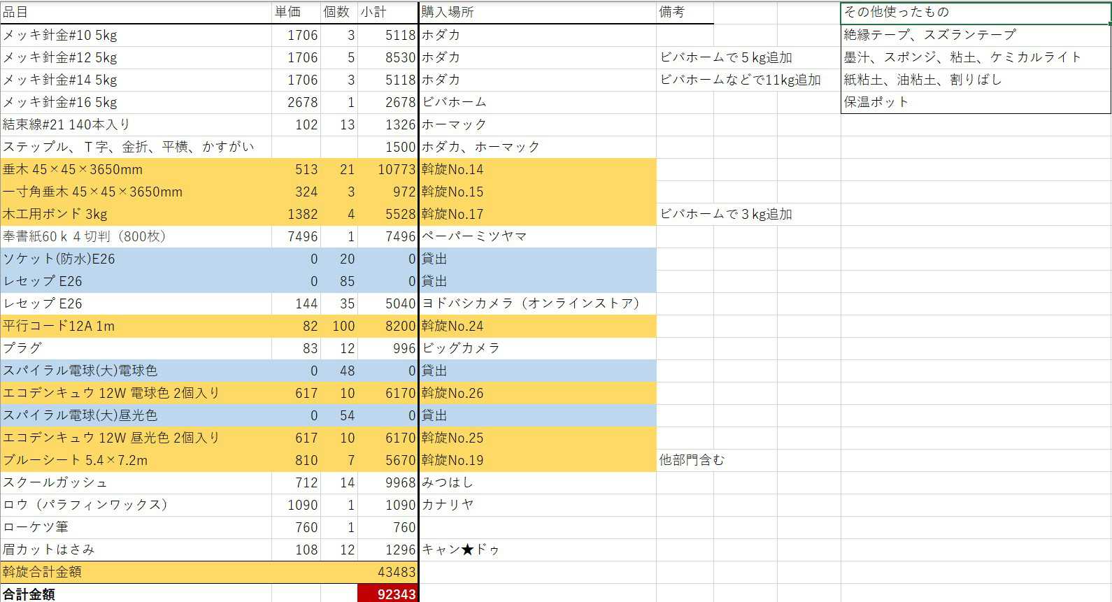Select the "キャン★ドゥ" cell
Image resolution: width=1112 pixels, height=602 pixels.
pos(537,550)
